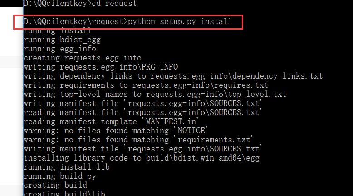Click the 'running bdist_egg' line

[62, 40]
